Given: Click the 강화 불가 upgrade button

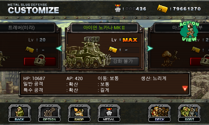Looking at the screenshot, I should [123, 61].
